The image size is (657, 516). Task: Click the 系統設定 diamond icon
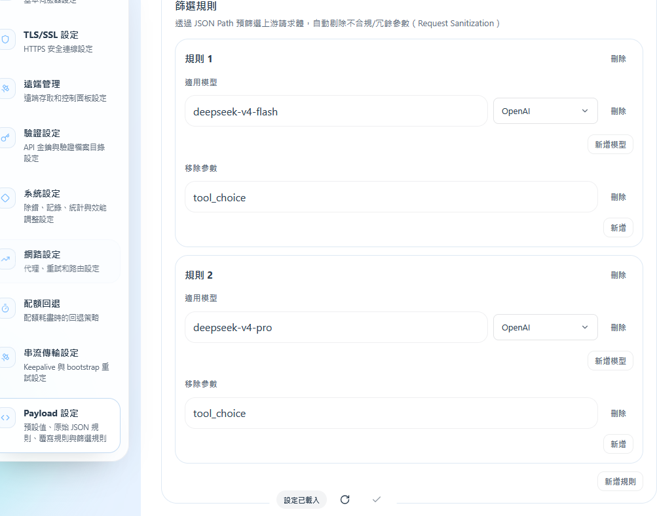click(5, 198)
